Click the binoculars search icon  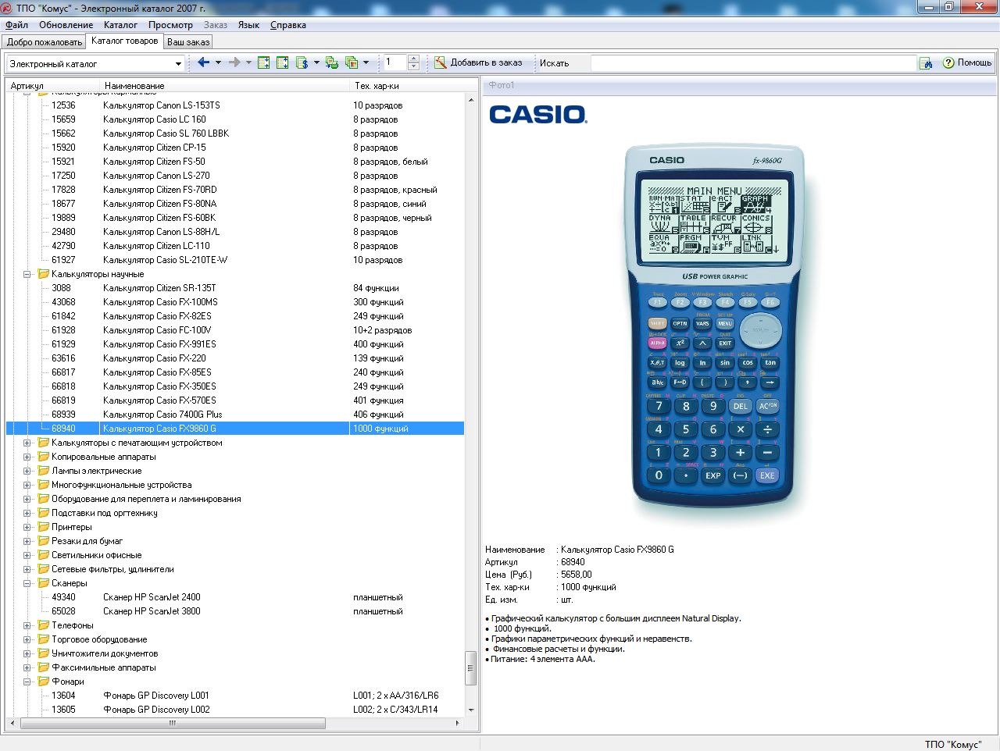[x=927, y=63]
